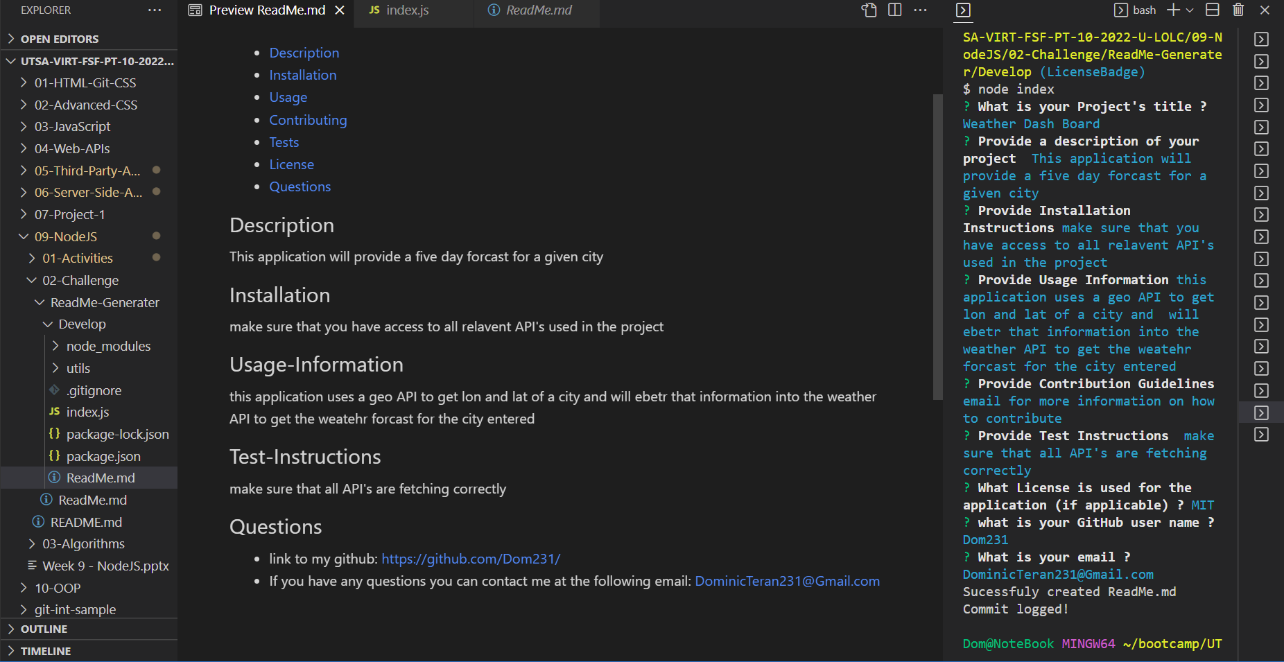This screenshot has width=1284, height=662.
Task: Split the editor using the split icon
Action: tap(894, 10)
